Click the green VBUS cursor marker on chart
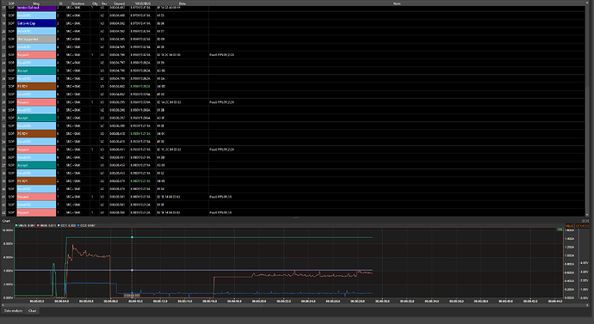This screenshot has width=594, height=324. (132, 237)
